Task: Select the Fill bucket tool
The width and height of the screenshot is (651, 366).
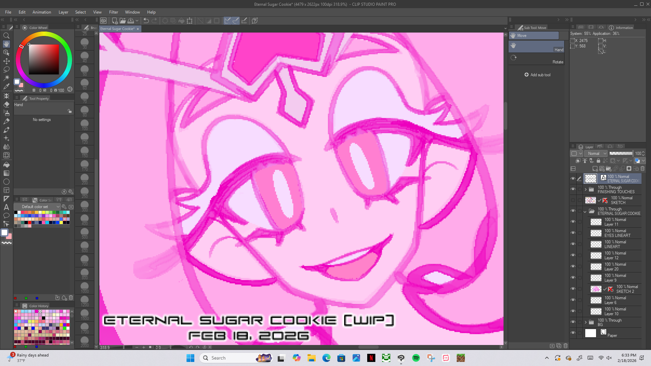Action: 6,165
